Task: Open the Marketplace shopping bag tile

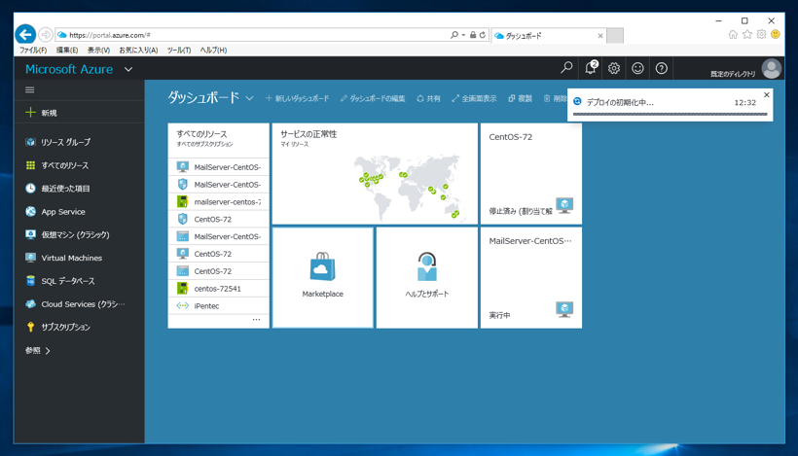Action: pos(323,277)
